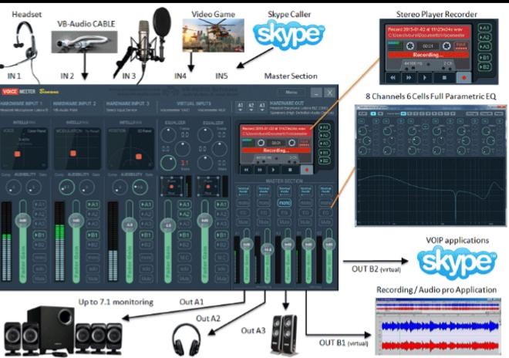The width and height of the screenshot is (509, 358).
Task: Click the Gate knob on Hardware Input 3
Action: click(140, 187)
